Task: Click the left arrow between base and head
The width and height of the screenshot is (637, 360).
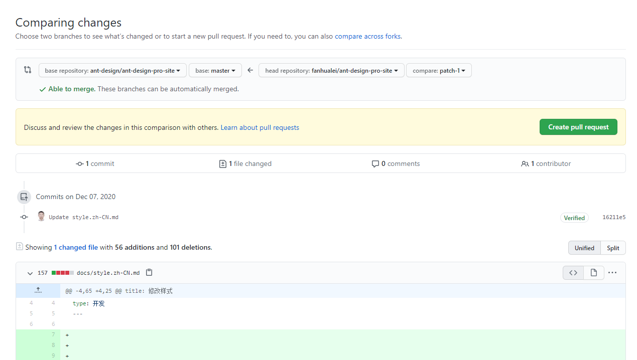Action: (250, 70)
